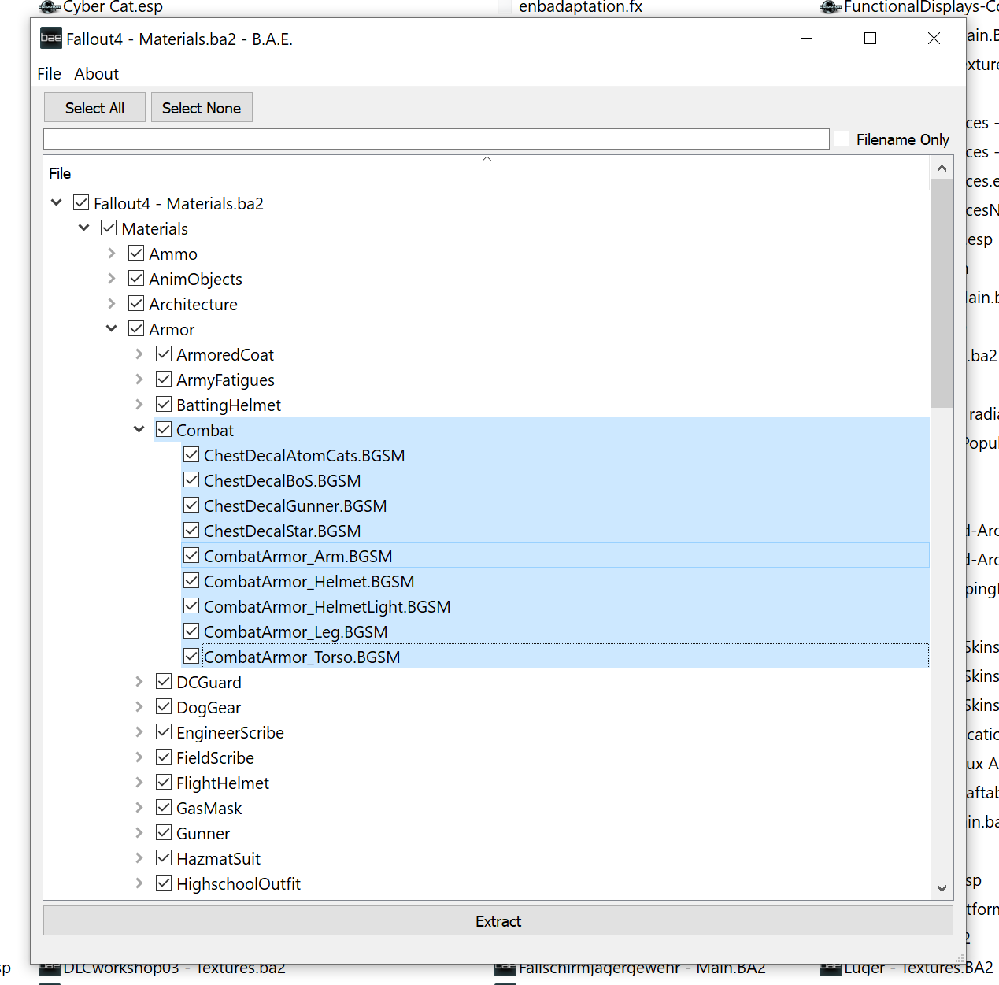Viewport: 999px width, 985px height.
Task: Uncheck CombatArmor_HelmetLight.BGSM checkbox
Action: pos(191,606)
